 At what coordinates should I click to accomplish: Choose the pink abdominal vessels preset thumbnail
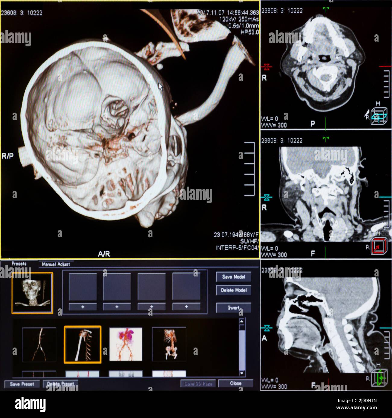point(125,345)
